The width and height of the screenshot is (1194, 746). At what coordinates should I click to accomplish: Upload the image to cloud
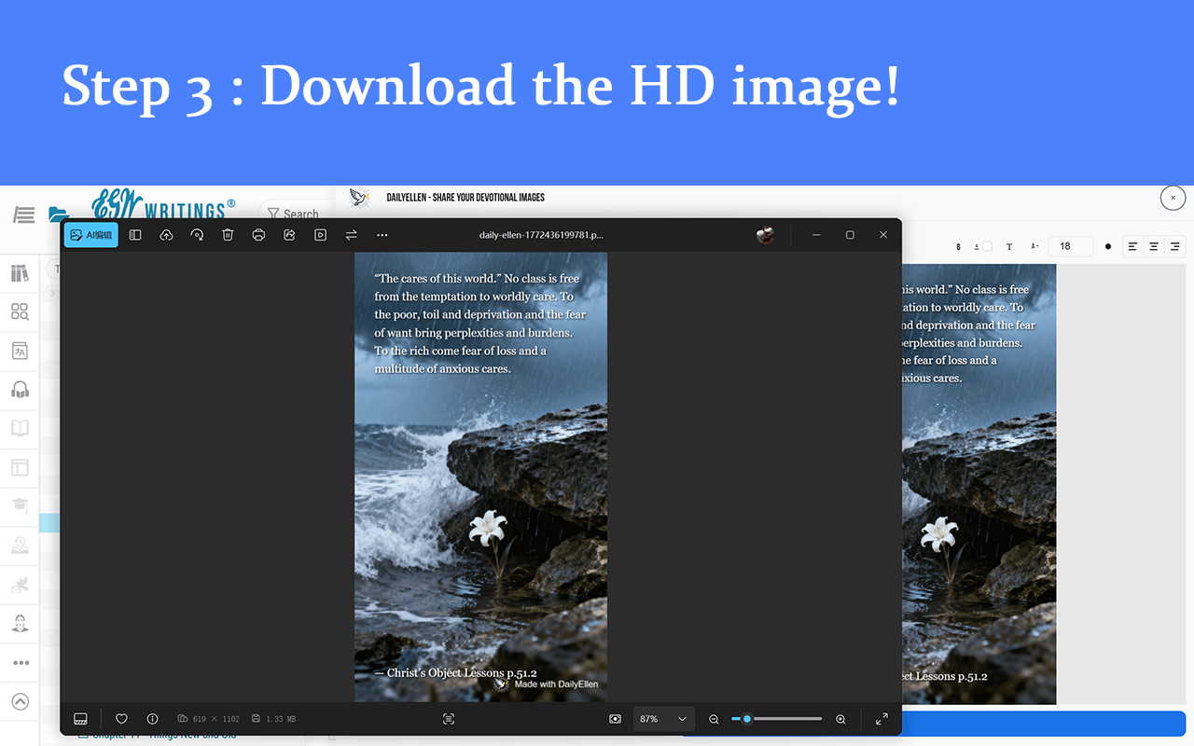[x=166, y=235]
